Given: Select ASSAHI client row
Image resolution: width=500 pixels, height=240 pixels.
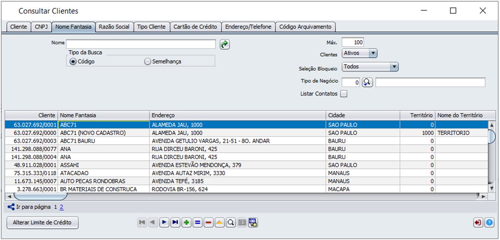Looking at the screenshot, I should (x=246, y=165).
